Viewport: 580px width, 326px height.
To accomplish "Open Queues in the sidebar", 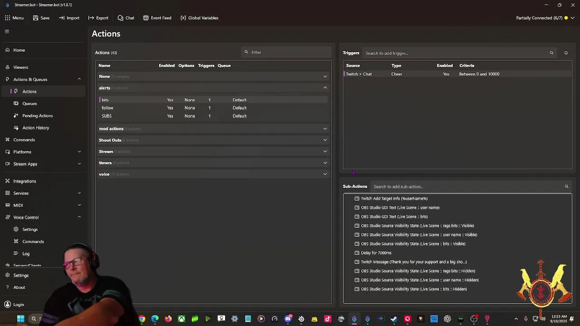I will (43, 104).
